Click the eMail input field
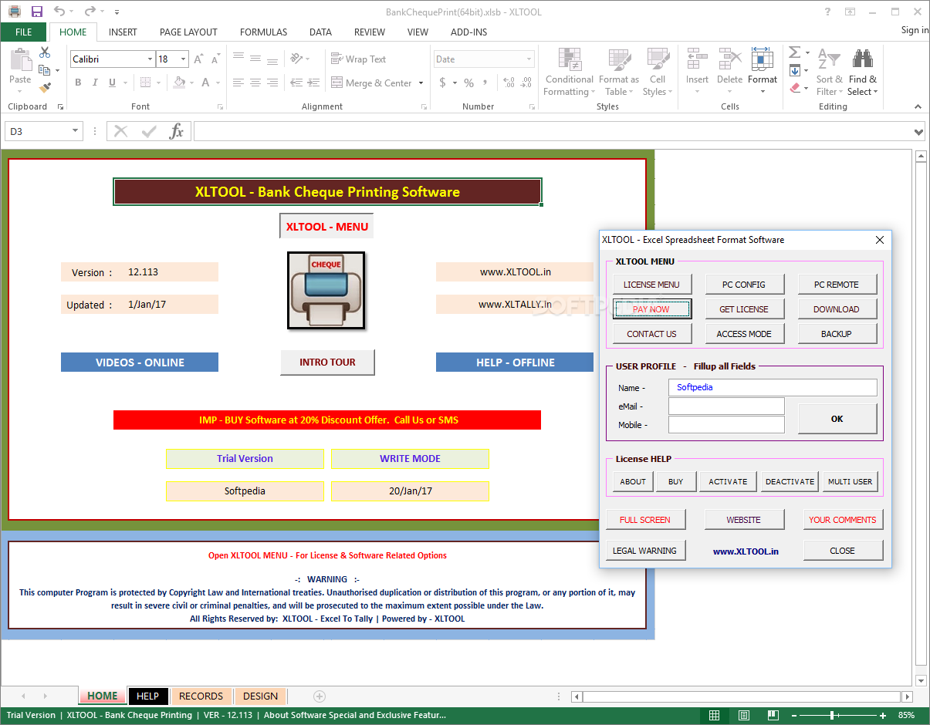Image resolution: width=930 pixels, height=725 pixels. [726, 406]
